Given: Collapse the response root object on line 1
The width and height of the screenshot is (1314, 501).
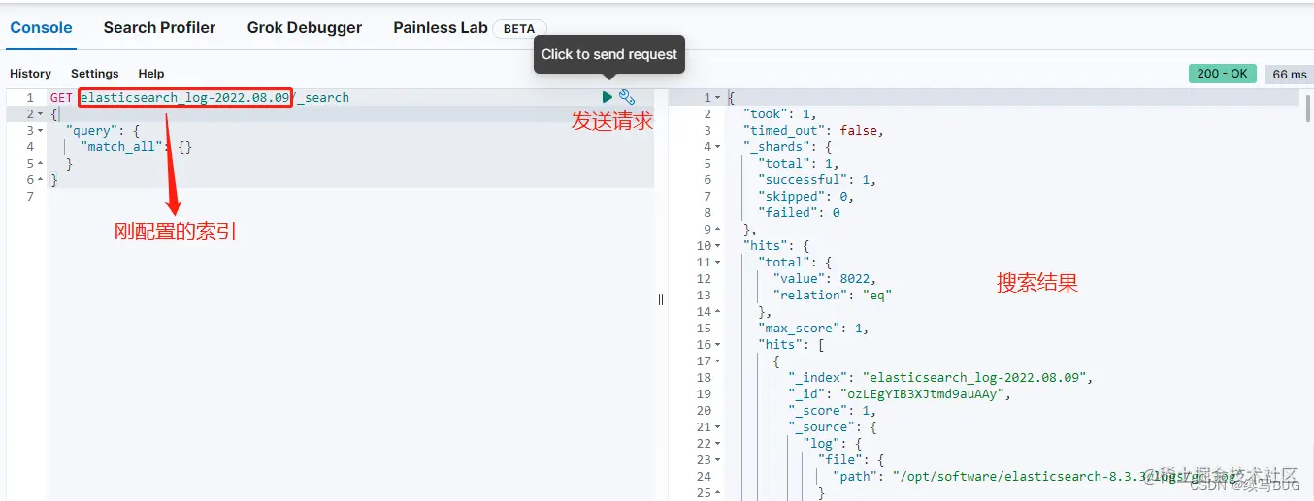Looking at the screenshot, I should coord(717,98).
